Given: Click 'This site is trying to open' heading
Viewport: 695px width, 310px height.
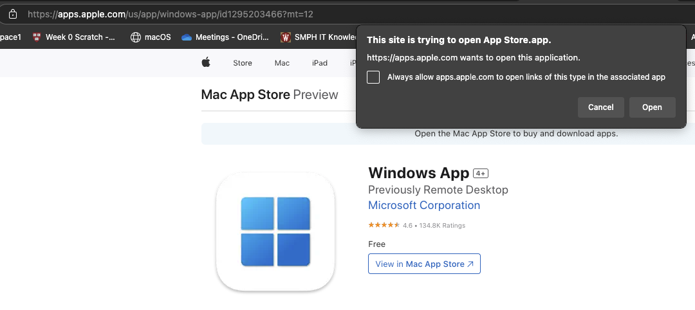Looking at the screenshot, I should coord(459,41).
